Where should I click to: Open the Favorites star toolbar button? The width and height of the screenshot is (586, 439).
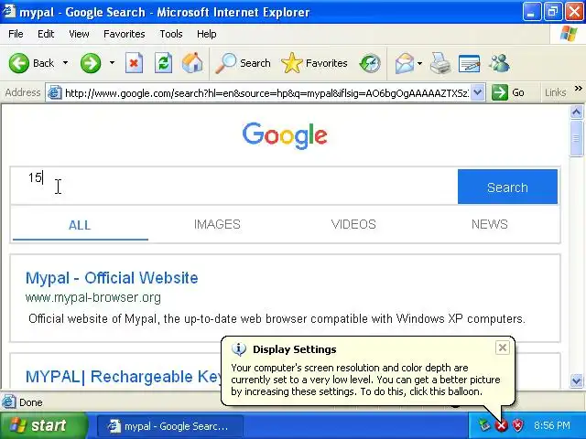pyautogui.click(x=314, y=63)
